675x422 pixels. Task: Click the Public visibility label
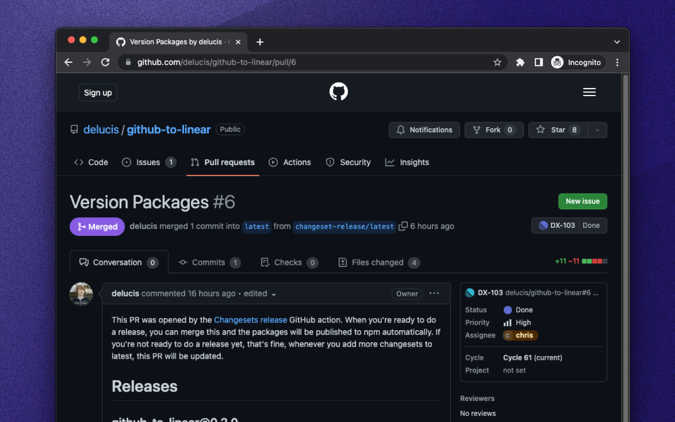point(230,129)
